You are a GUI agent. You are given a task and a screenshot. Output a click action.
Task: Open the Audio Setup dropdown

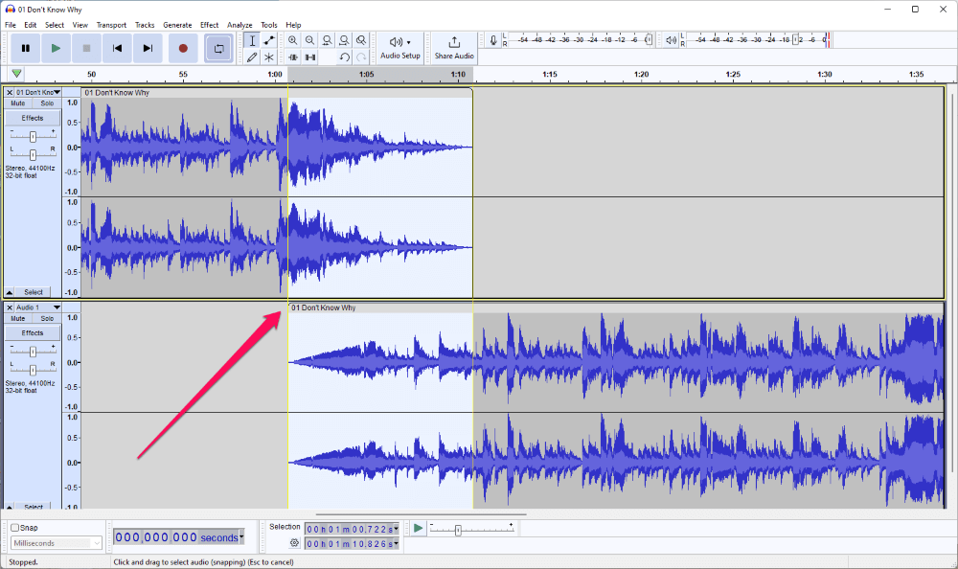[x=400, y=48]
